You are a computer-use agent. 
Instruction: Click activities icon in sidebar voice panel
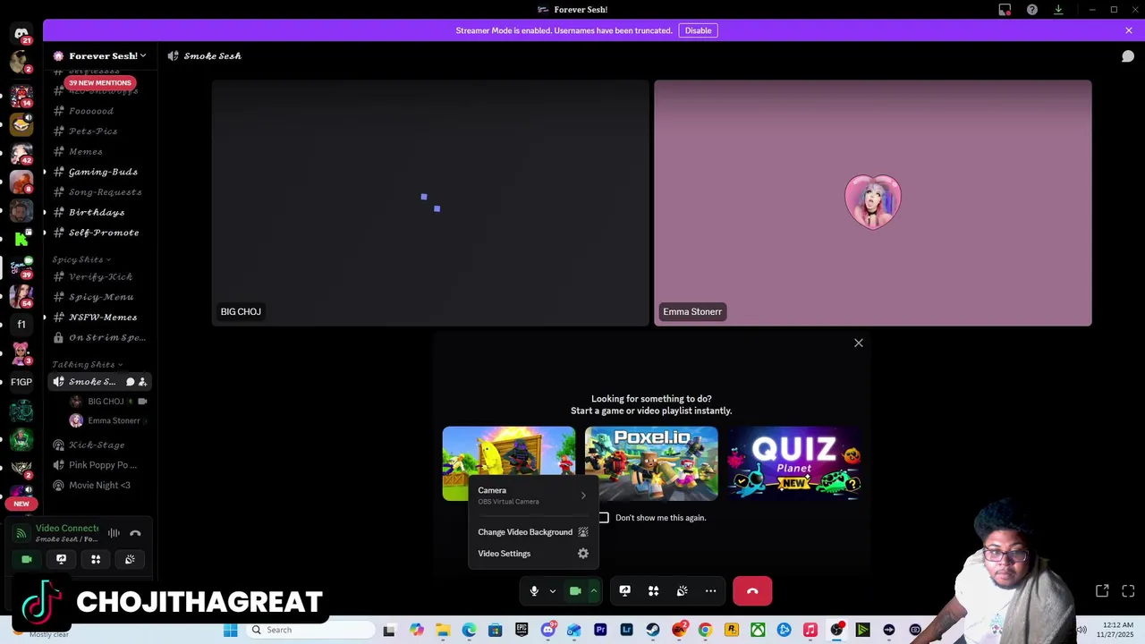pyautogui.click(x=96, y=559)
